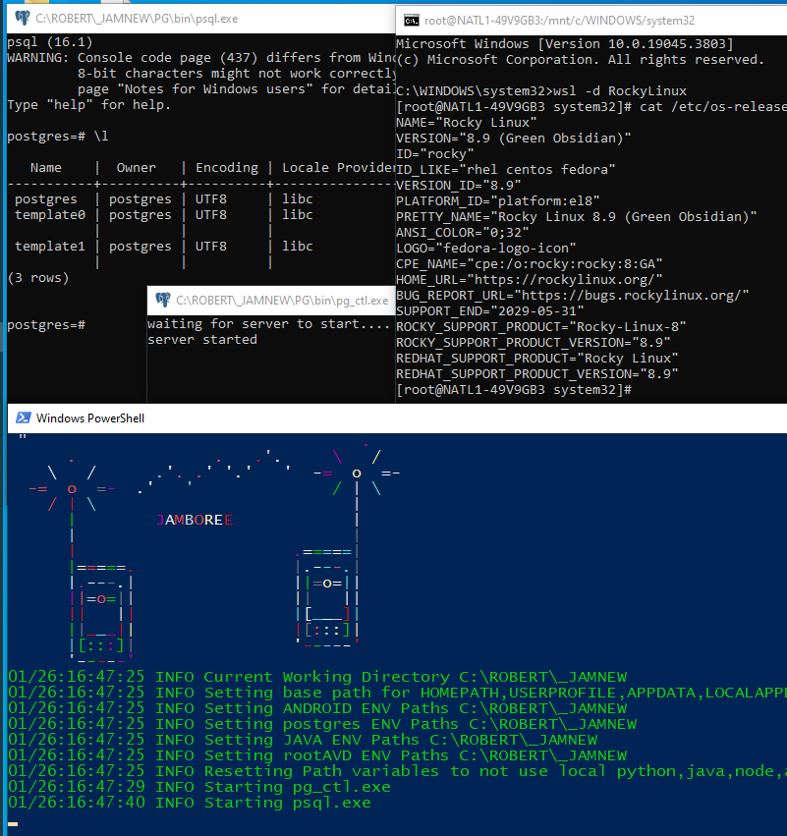Click the ID_LIKE="rhel centos fedora" line
Image resolution: width=787 pixels, height=836 pixels.
tap(505, 170)
